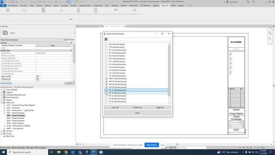Expand Families node in Project Browser

click(1, 131)
